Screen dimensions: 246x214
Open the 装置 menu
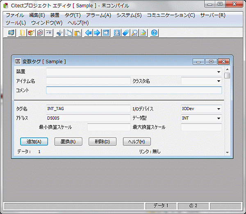click(55, 15)
